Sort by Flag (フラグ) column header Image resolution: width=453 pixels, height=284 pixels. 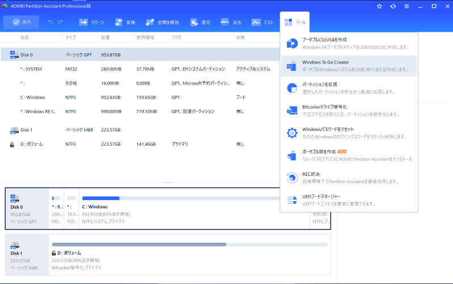(176, 37)
